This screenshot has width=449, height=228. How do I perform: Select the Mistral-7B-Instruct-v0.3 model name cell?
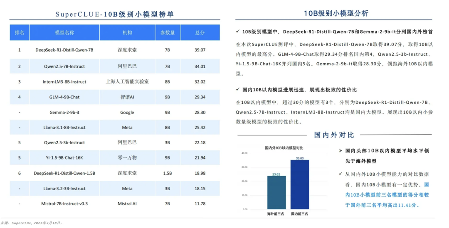coord(64,203)
